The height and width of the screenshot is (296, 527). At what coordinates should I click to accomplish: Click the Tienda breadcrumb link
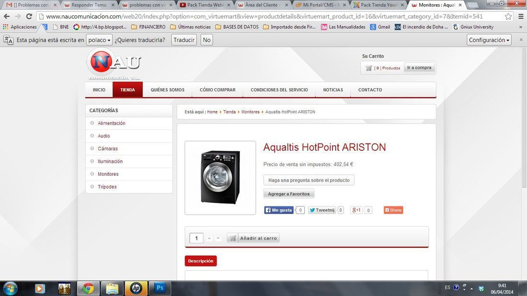tap(229, 112)
